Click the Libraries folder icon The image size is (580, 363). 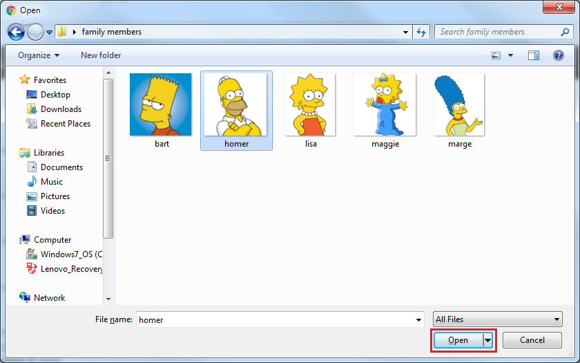coord(25,153)
